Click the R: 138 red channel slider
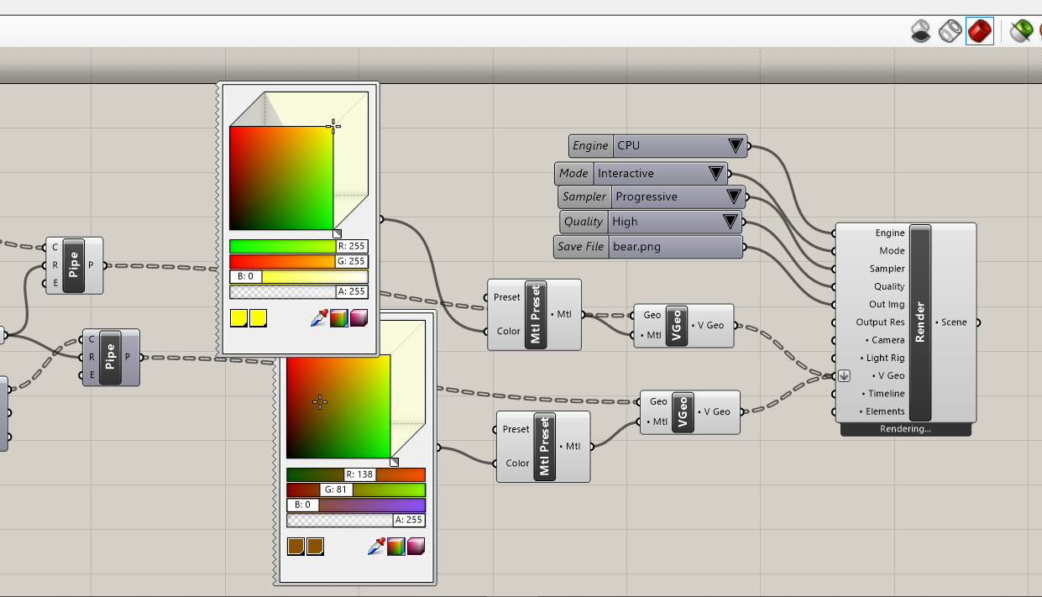This screenshot has width=1042, height=597. coord(355,474)
